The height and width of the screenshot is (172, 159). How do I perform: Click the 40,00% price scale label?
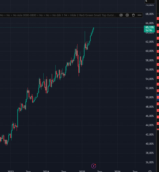pos(150,144)
